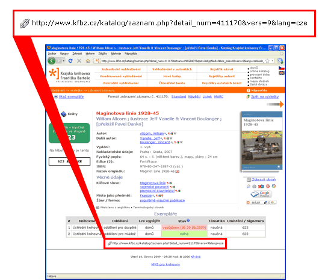Click the provozní doba side link
Screen dimensions: 331x280
[x=259, y=75]
